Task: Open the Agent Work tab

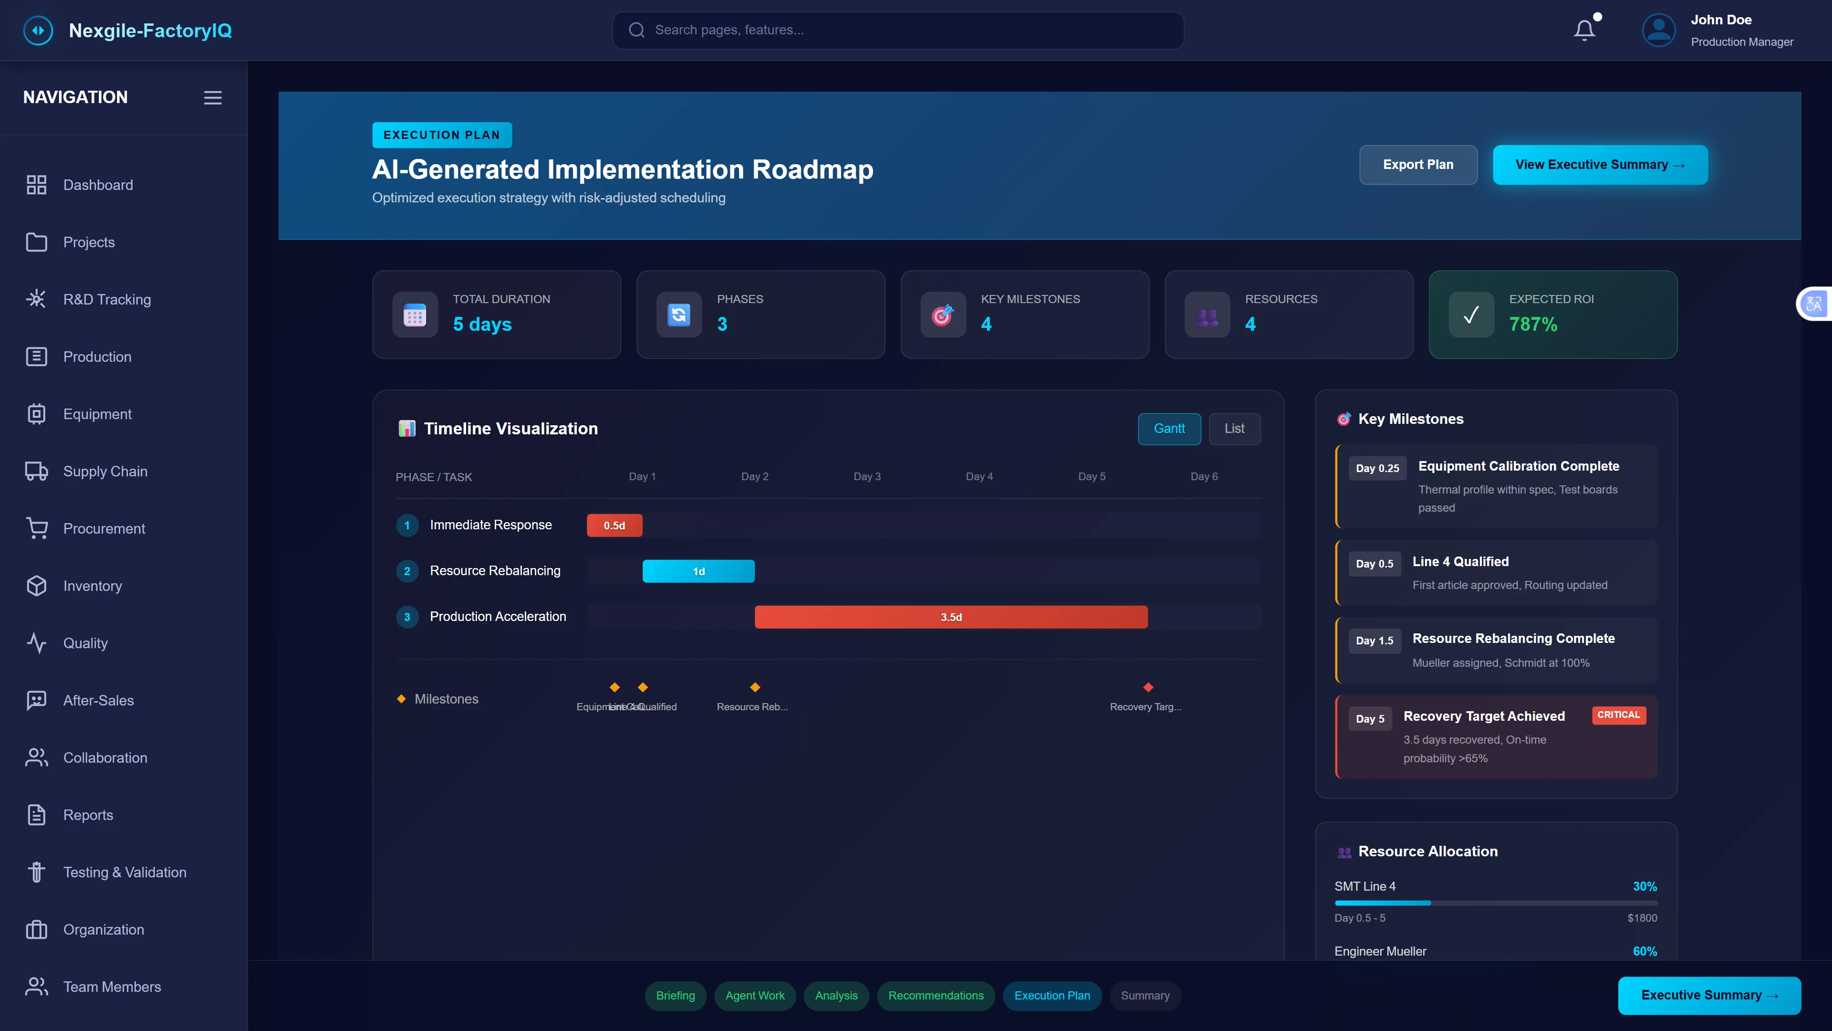Action: pyautogui.click(x=755, y=995)
